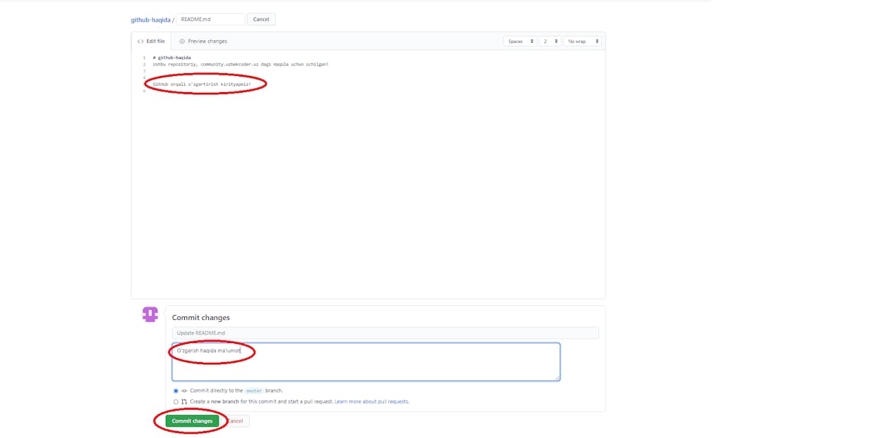
Task: Select 'Commit directly to the master branch'
Action: coord(176,391)
